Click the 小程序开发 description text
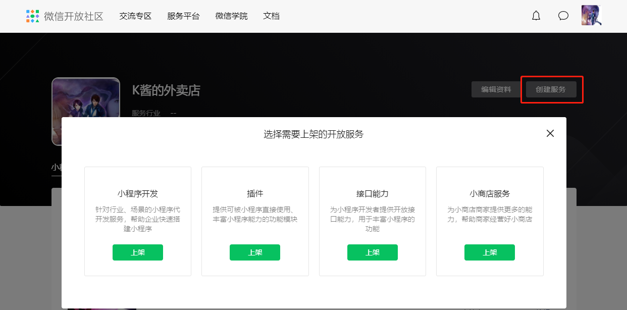The height and width of the screenshot is (310, 627). click(x=138, y=219)
